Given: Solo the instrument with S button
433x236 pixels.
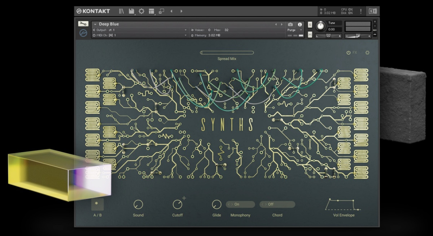Looking at the screenshot, I should coord(310,24).
